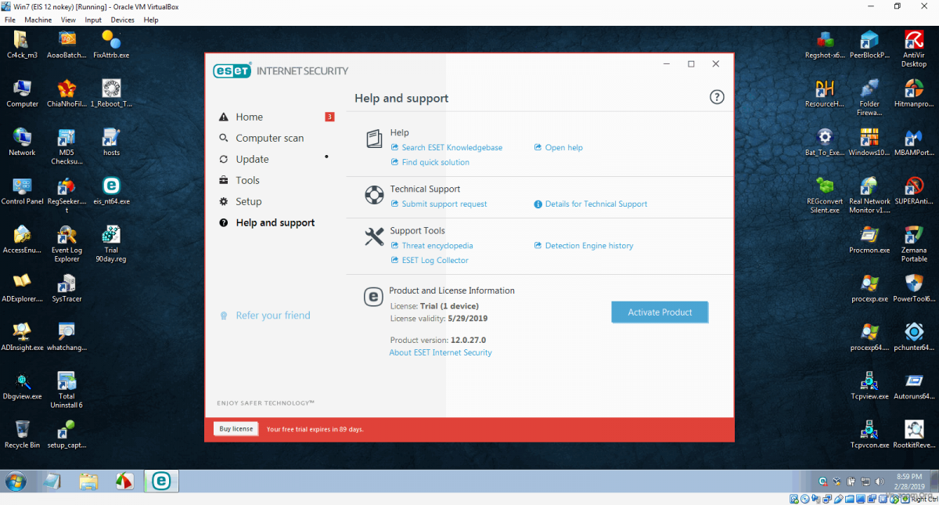The height and width of the screenshot is (505, 939).
Task: Open the Recycle Bin desktop icon
Action: click(22, 433)
